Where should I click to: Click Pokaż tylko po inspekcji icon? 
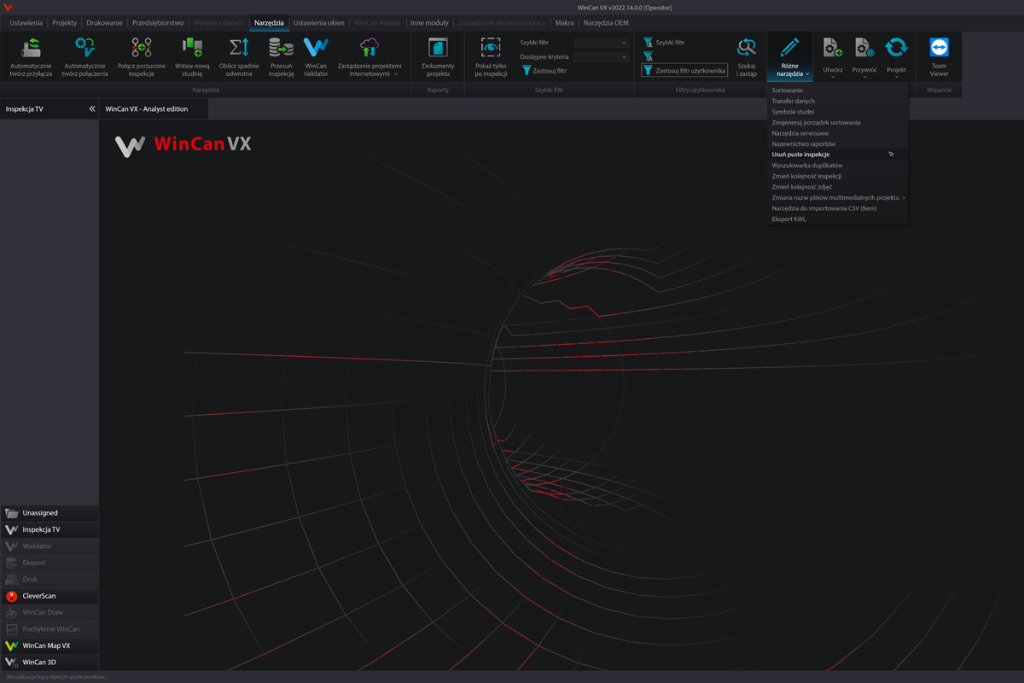[x=491, y=48]
